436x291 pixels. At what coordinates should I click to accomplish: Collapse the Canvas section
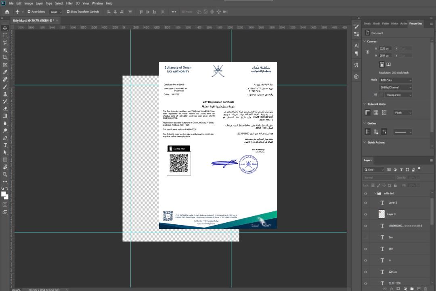[x=365, y=41]
